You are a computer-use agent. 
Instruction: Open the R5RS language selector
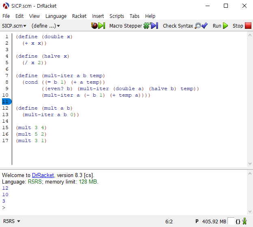coord(12,221)
